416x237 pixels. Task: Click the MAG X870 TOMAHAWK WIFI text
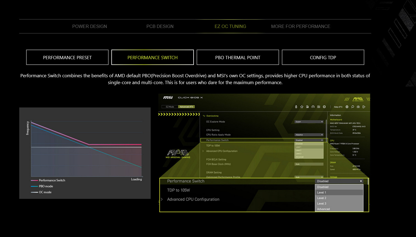tap(345, 123)
